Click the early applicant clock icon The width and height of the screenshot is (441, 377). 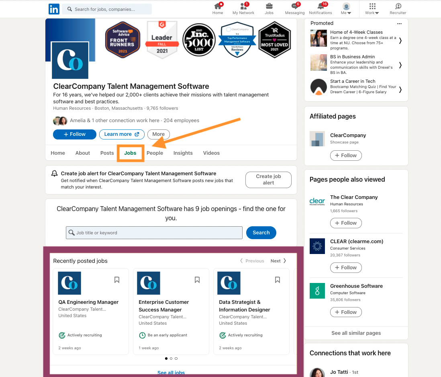pyautogui.click(x=142, y=335)
